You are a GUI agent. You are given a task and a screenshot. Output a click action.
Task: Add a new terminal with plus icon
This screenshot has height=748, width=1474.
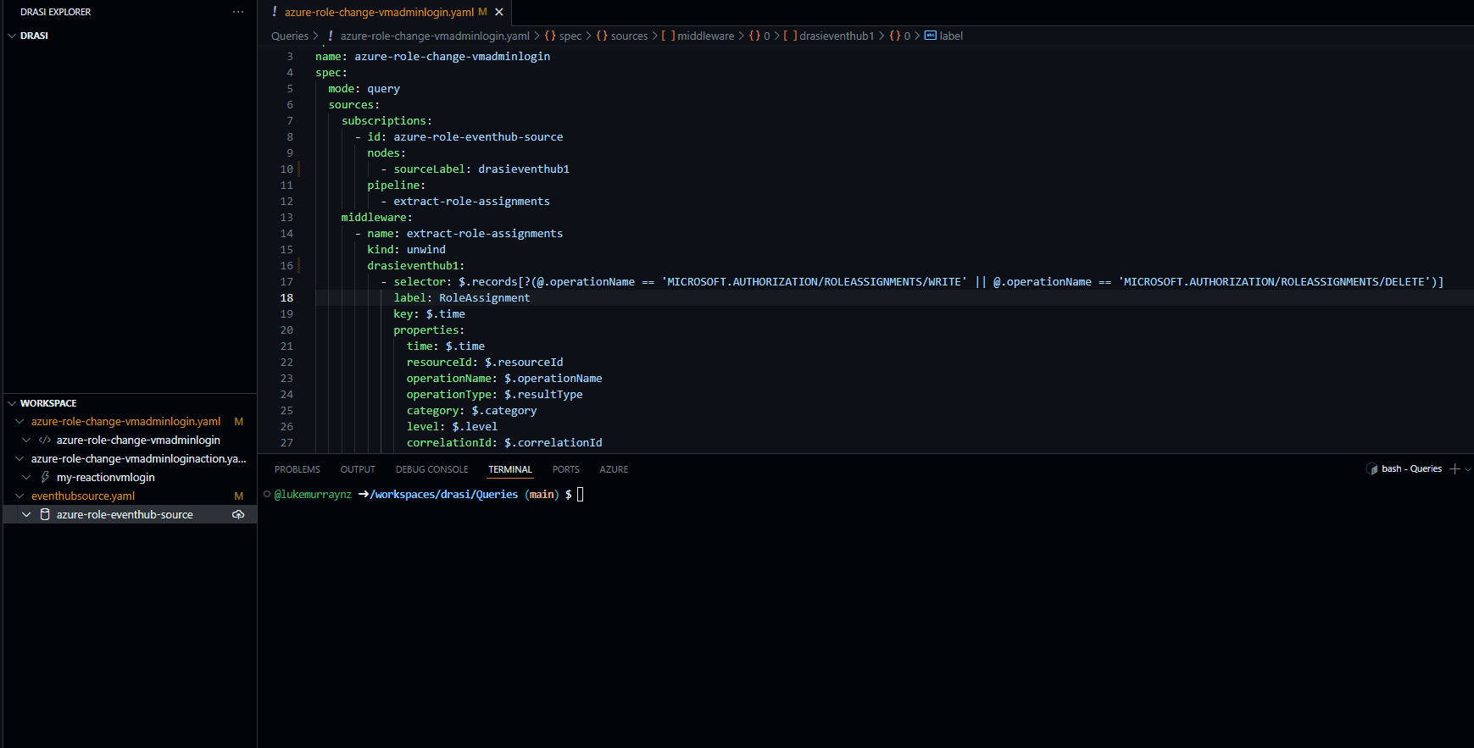click(1455, 468)
